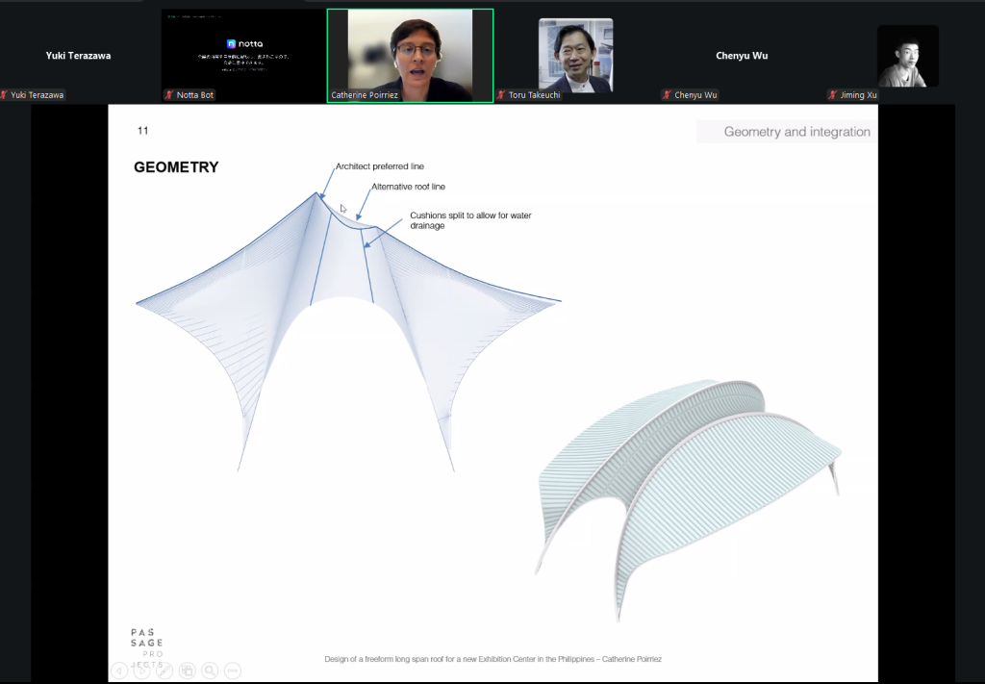Select Toru Takeuchi's video thumbnail

tap(575, 53)
